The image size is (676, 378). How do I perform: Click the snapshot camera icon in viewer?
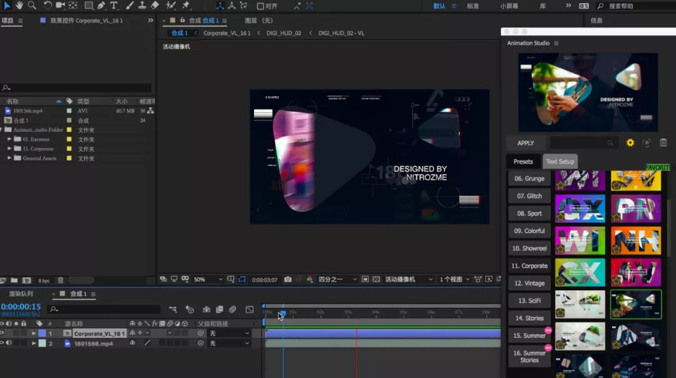[x=287, y=279]
